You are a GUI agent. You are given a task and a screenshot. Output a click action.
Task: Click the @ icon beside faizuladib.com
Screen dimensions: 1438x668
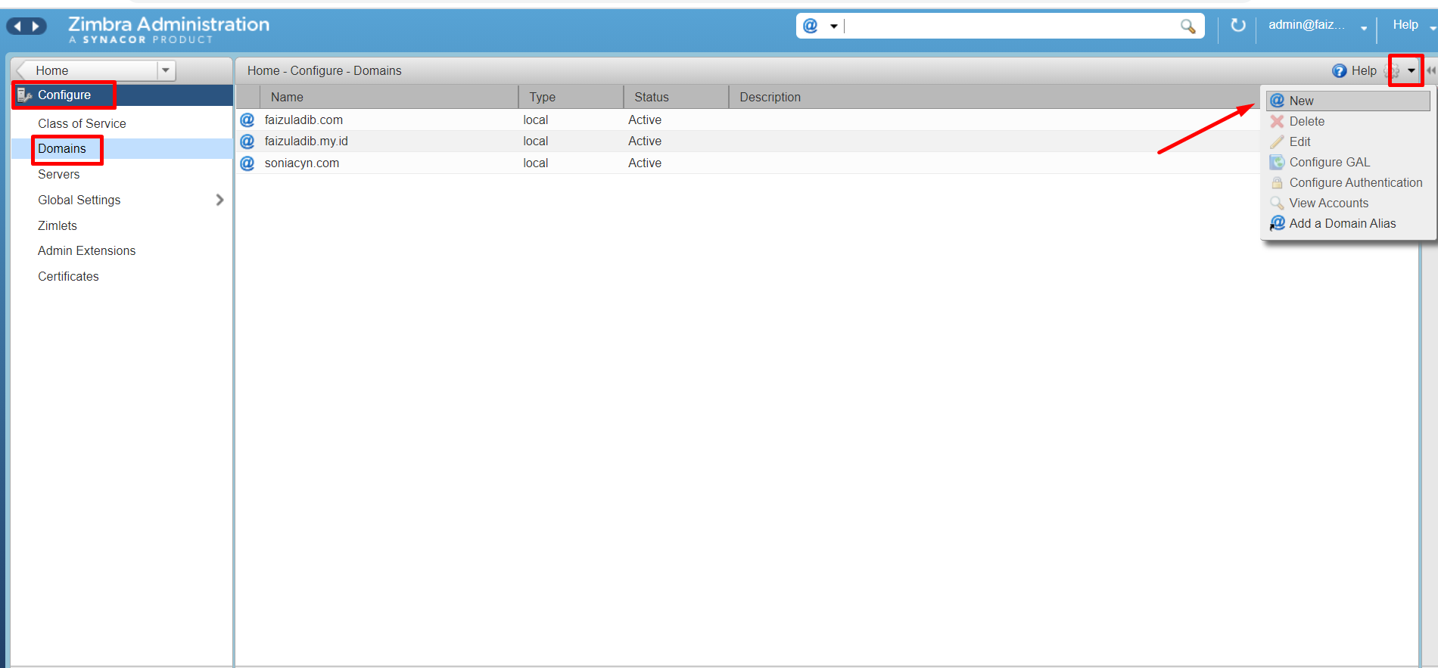247,120
